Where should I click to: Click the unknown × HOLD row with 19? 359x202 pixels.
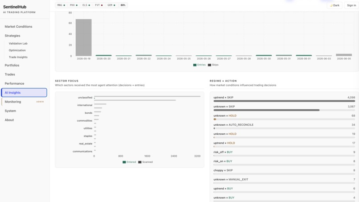284,136
